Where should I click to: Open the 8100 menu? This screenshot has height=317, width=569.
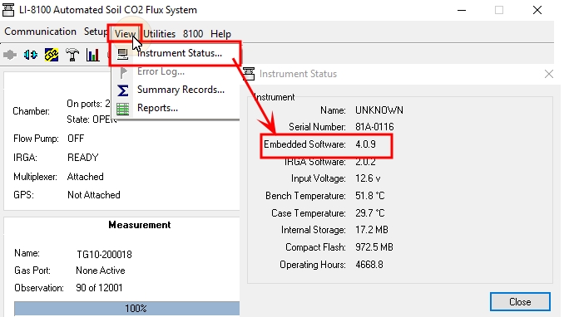click(x=193, y=34)
